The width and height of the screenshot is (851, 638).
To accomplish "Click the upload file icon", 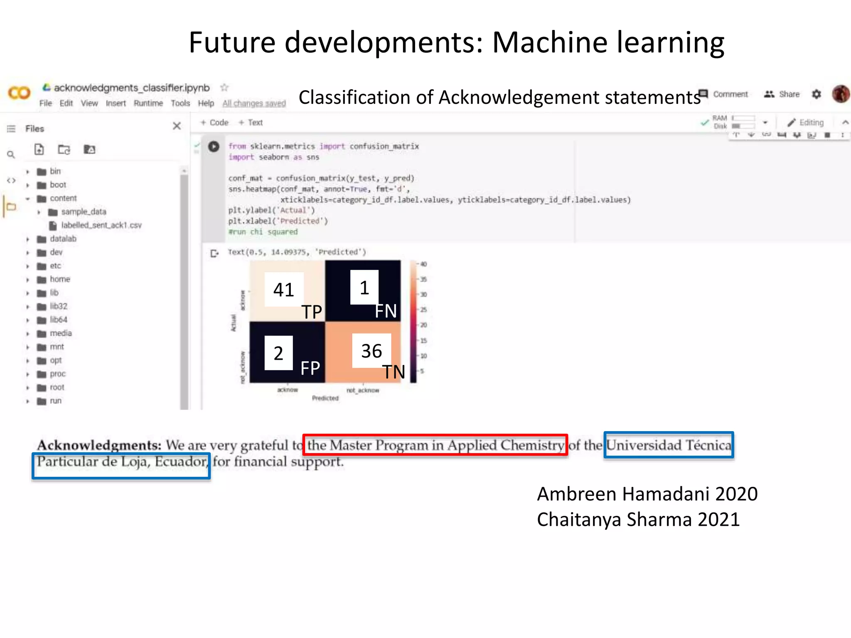I will [39, 149].
